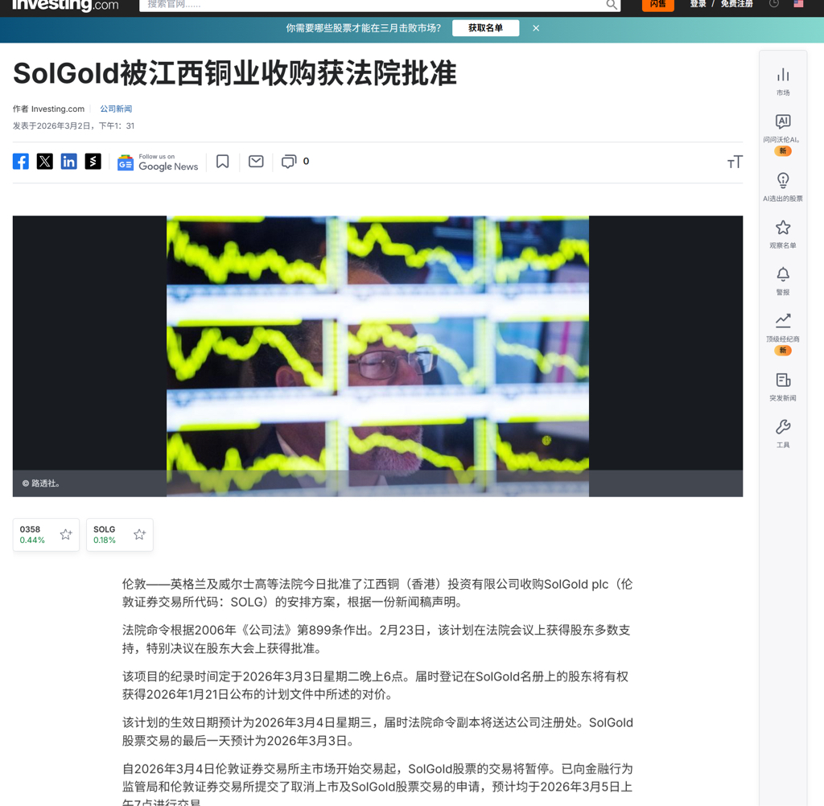Click 登录 login link
Screen dimensions: 824x806
pyautogui.click(x=698, y=4)
